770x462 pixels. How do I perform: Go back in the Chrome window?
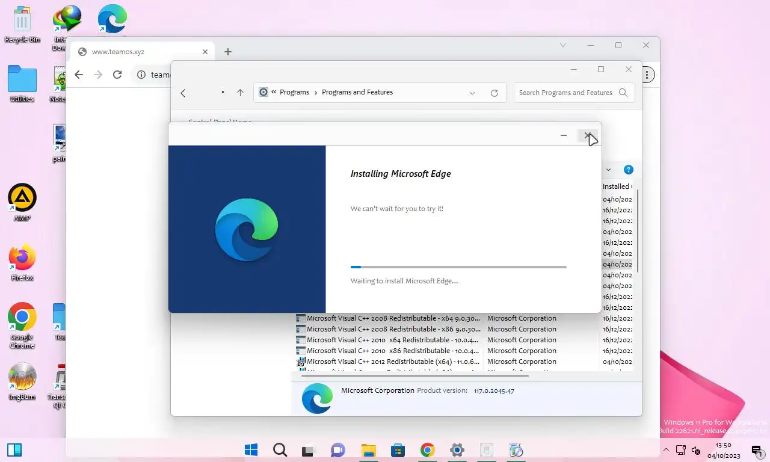coord(79,75)
